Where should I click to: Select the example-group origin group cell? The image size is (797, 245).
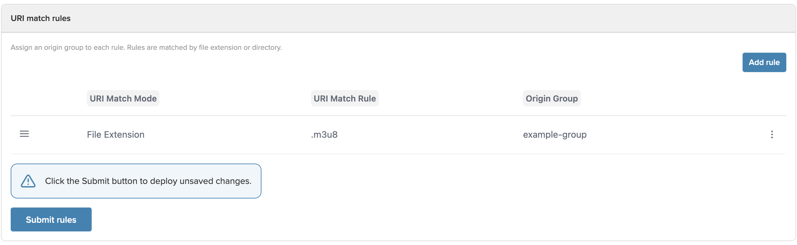tap(555, 134)
